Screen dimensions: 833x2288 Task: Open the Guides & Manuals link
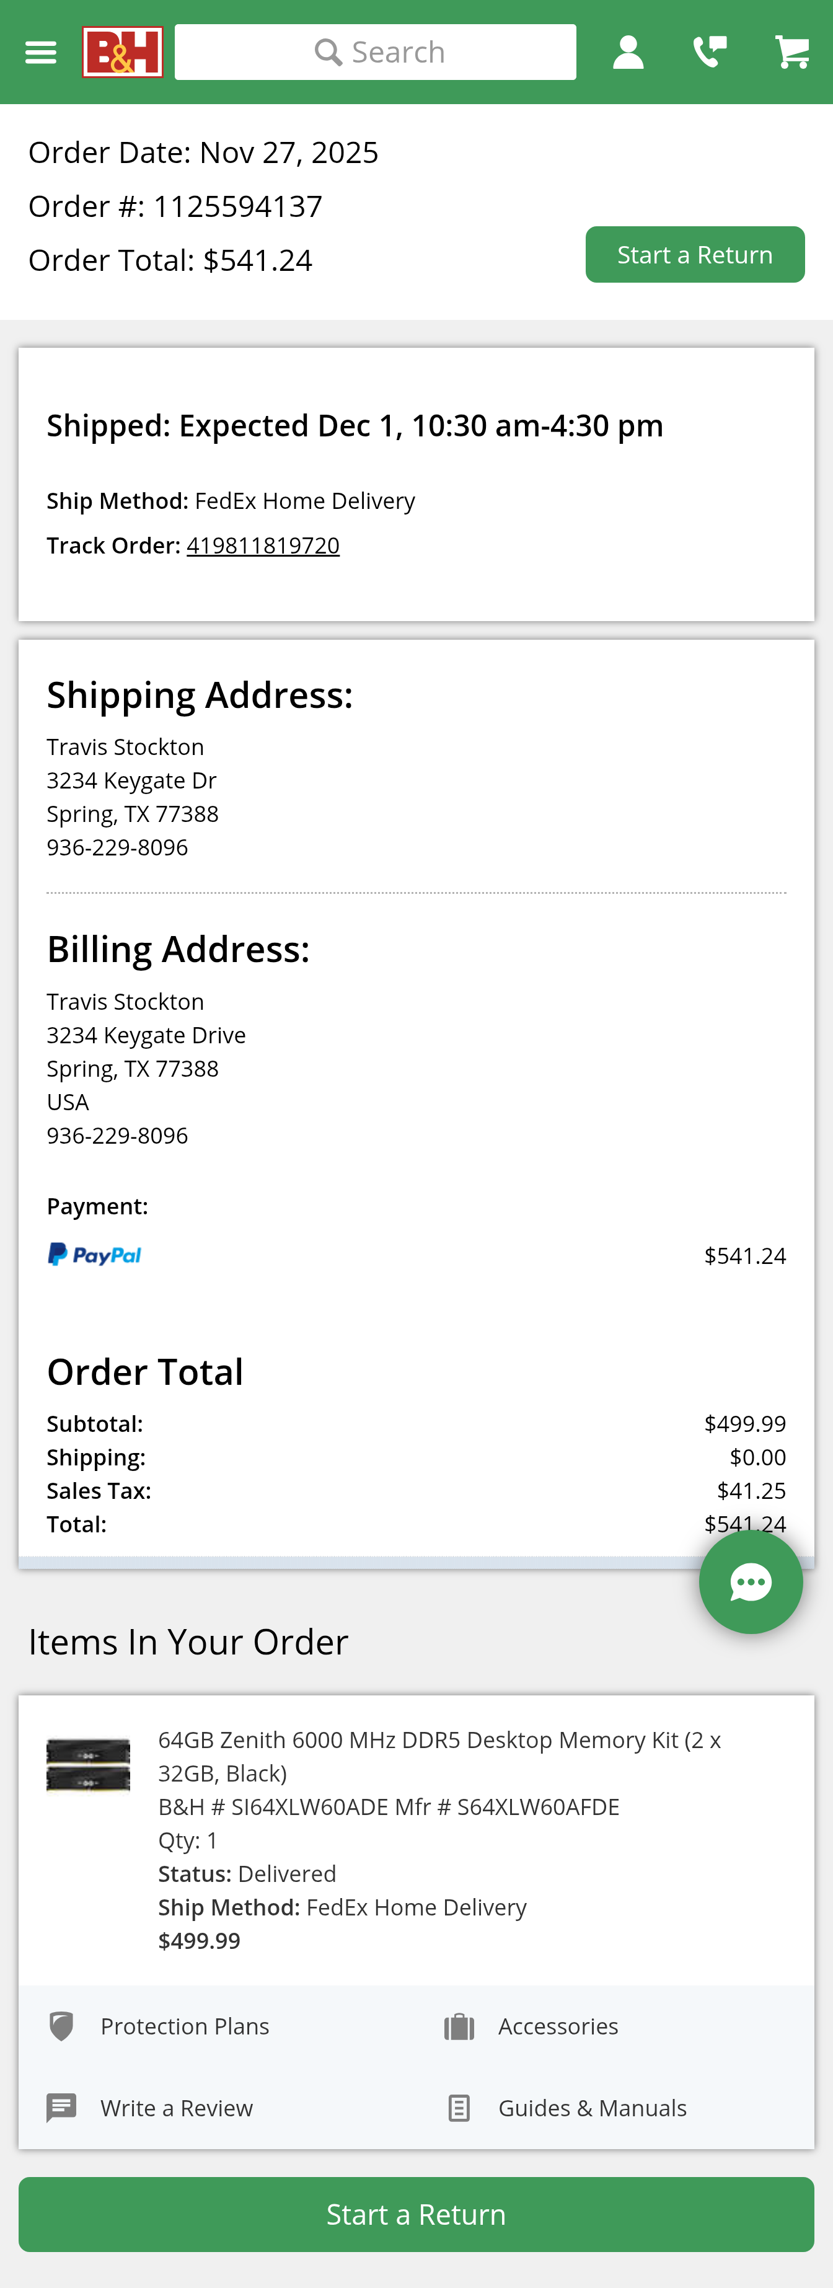593,2108
